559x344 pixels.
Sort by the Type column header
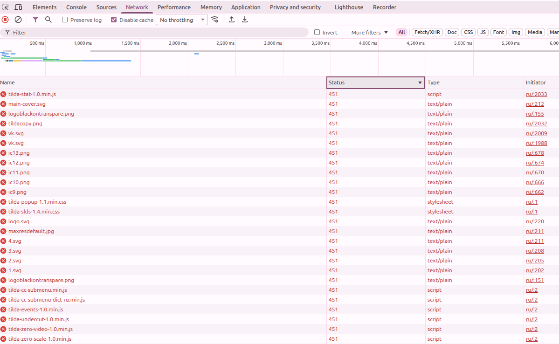474,83
